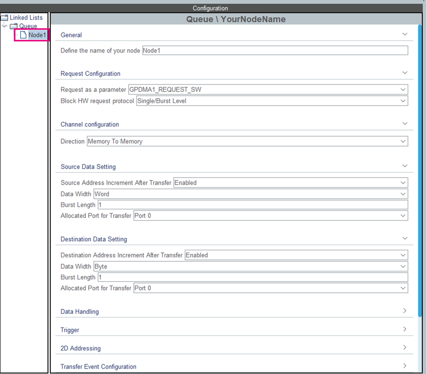
Task: Expand the Data Handling section
Action: (x=405, y=311)
